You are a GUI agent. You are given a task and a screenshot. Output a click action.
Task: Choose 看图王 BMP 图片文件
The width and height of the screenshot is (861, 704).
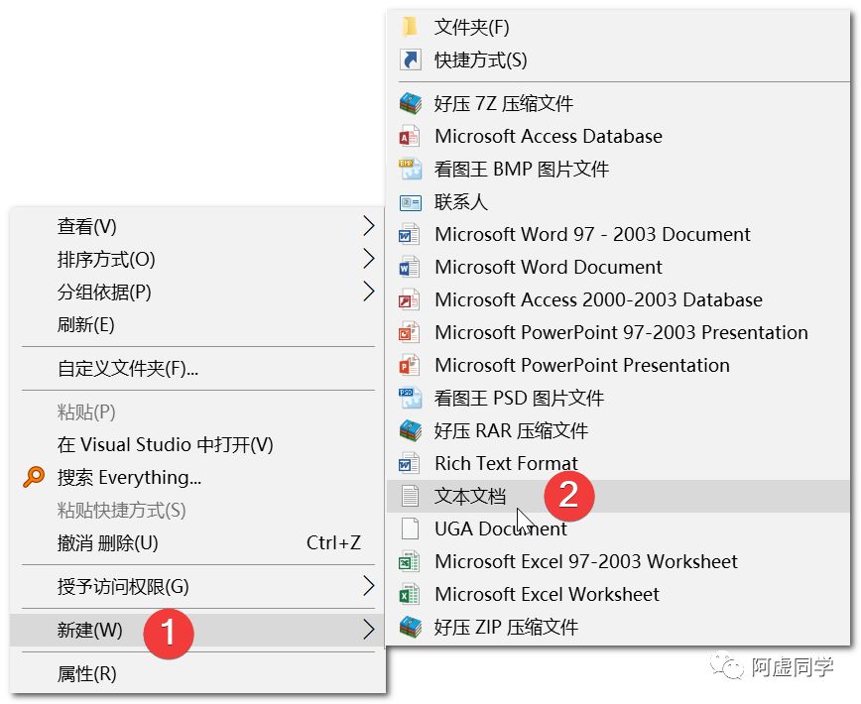coord(618,169)
